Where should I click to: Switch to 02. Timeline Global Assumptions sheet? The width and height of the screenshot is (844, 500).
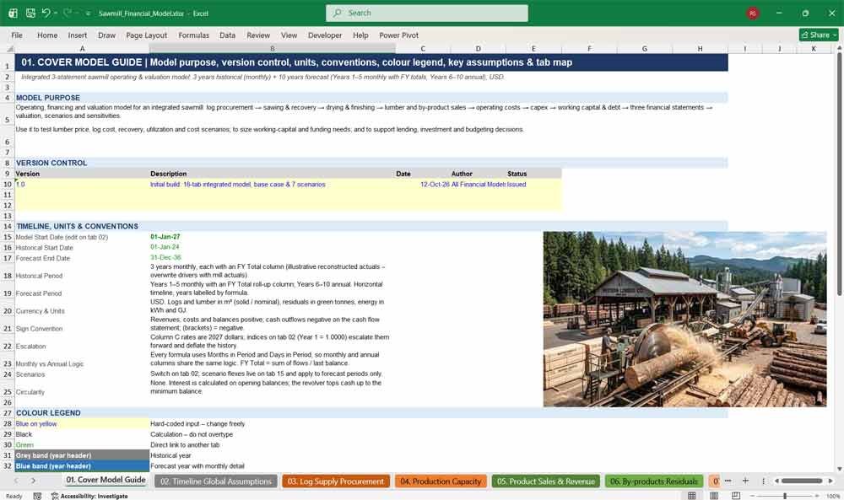tap(216, 481)
